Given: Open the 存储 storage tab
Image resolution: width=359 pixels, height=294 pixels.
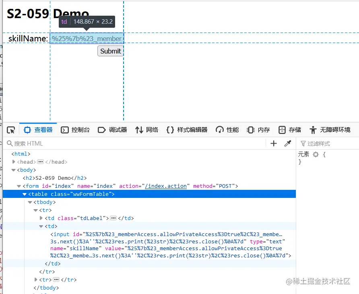Looking at the screenshot, I should [x=290, y=130].
